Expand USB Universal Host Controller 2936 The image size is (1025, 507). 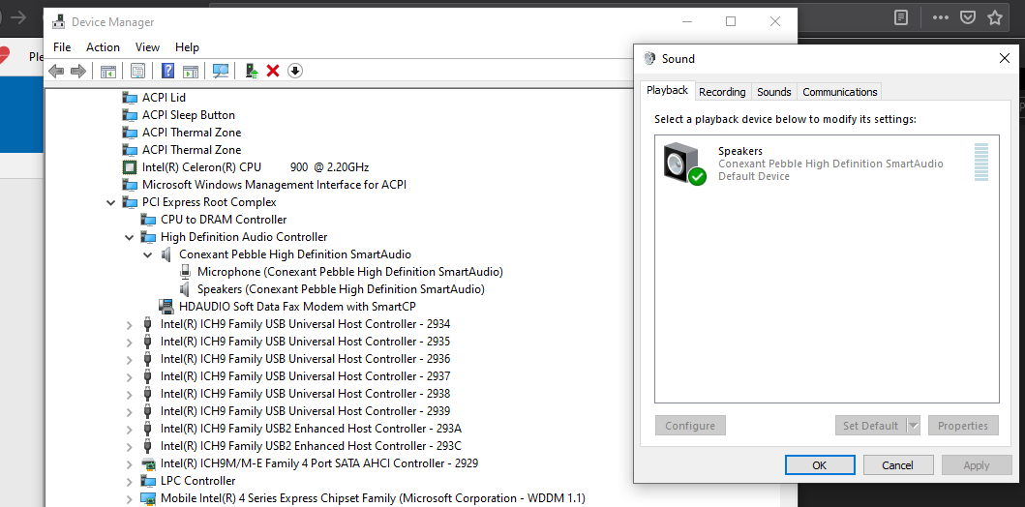(130, 359)
